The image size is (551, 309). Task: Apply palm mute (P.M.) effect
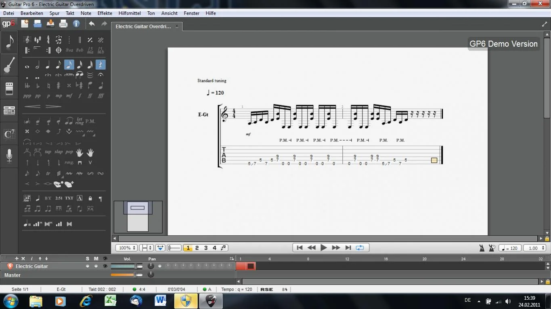(90, 121)
